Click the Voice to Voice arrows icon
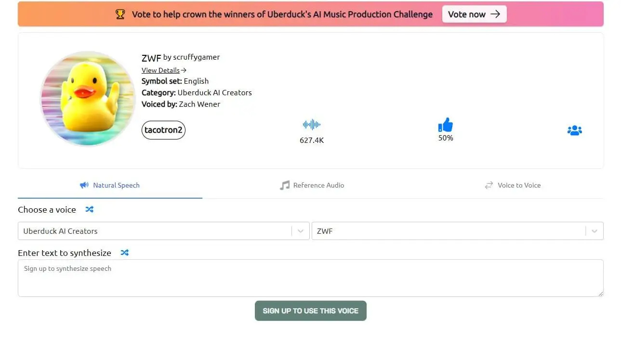The width and height of the screenshot is (621, 342). point(489,185)
